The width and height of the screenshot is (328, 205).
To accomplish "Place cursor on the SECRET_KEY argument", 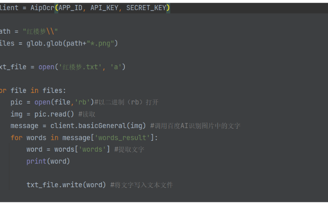I will coord(146,8).
